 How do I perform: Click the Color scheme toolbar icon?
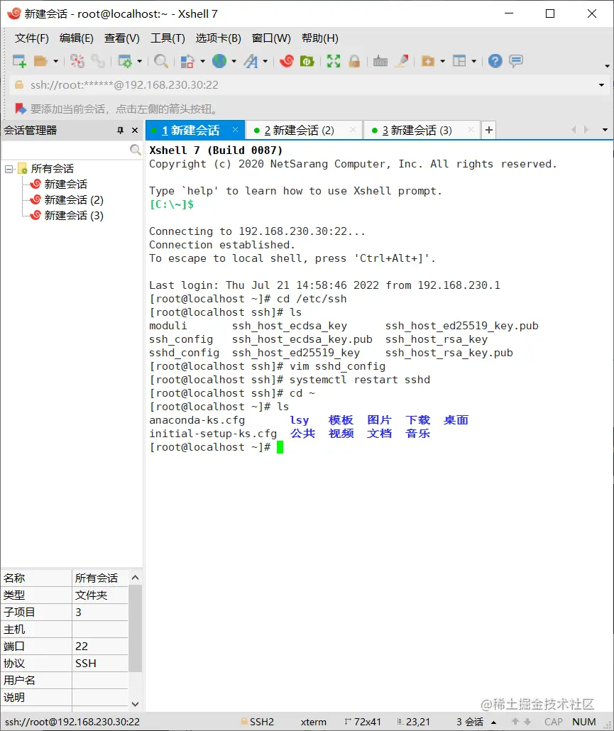[187, 61]
